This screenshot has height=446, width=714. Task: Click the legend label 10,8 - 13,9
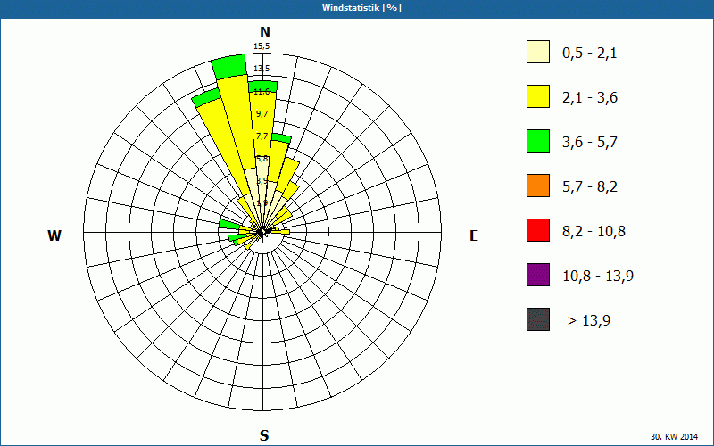tap(598, 277)
